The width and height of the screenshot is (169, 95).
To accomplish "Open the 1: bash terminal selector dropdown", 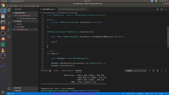I will point(135,71).
